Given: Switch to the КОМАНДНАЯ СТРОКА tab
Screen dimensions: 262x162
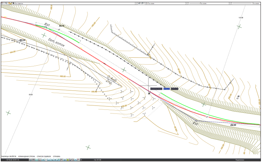Looking at the screenshot, I should [x=27, y=156].
